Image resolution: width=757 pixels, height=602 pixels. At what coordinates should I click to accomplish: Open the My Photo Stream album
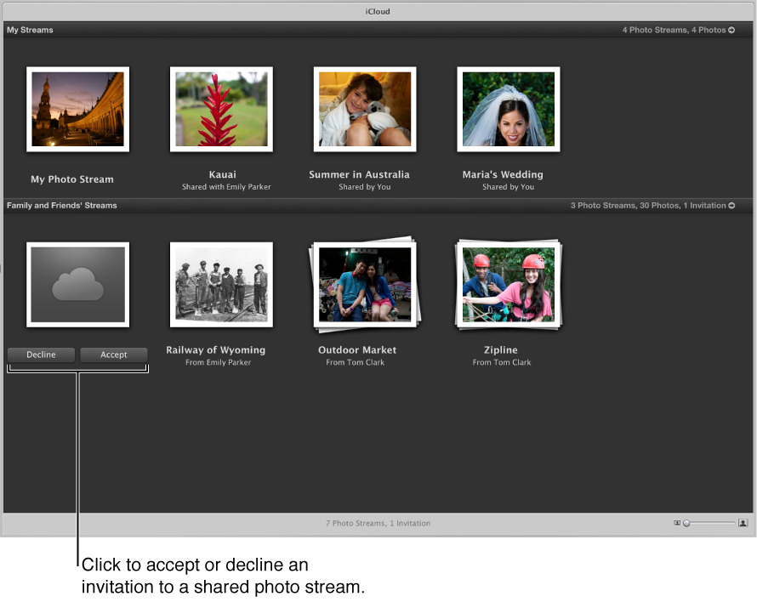[x=77, y=109]
